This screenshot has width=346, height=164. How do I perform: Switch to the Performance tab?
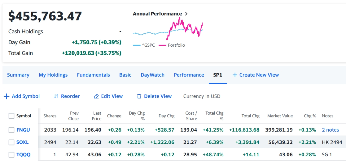189,75
